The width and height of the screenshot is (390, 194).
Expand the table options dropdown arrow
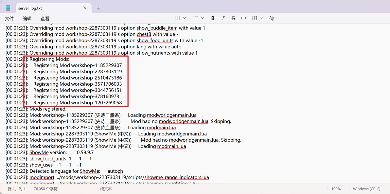click(x=261, y=18)
